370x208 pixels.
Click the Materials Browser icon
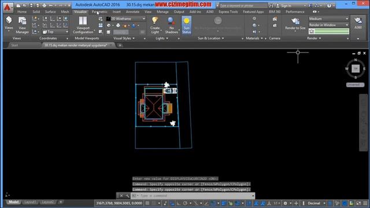pos(254,18)
